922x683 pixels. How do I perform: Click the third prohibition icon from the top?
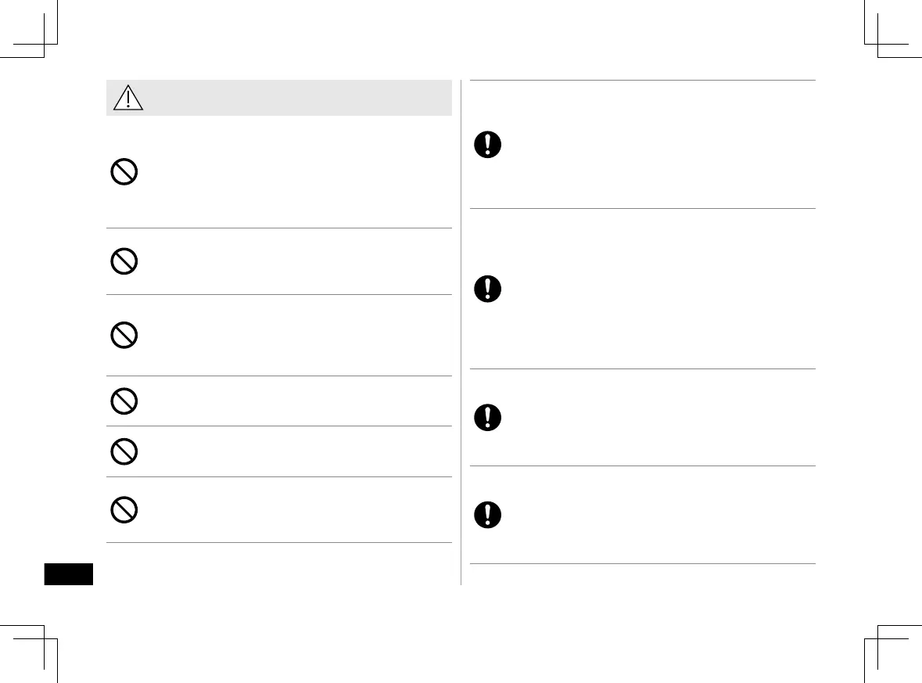coord(124,336)
